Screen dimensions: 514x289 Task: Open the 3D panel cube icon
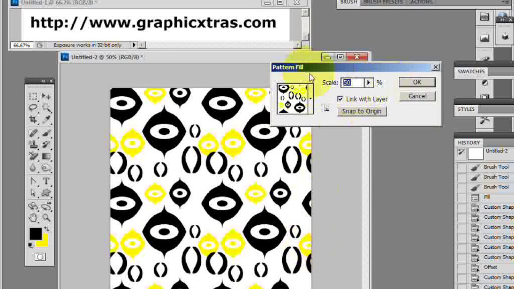tap(505, 37)
